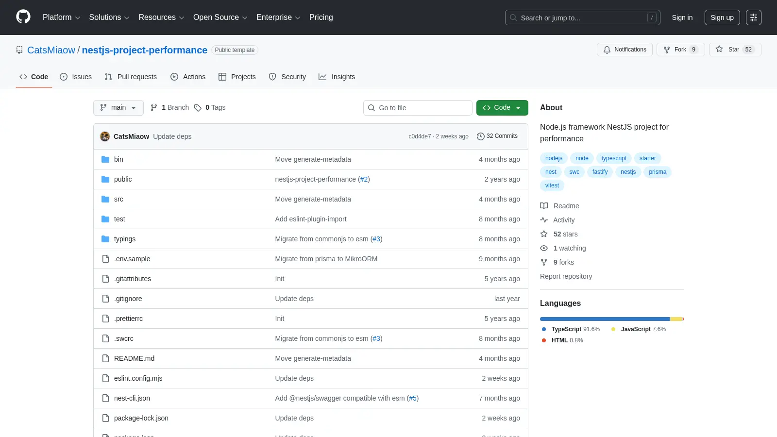Switch to the Security tab
777x437 pixels.
click(x=287, y=77)
